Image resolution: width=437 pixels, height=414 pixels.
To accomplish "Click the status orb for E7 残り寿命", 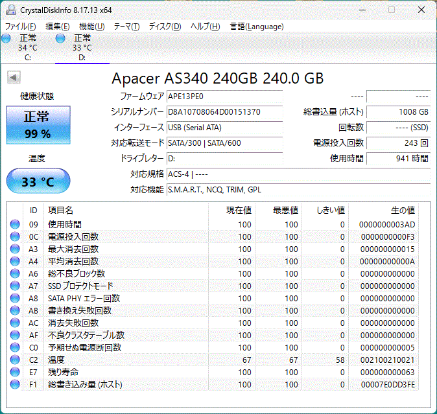I will pyautogui.click(x=15, y=372).
